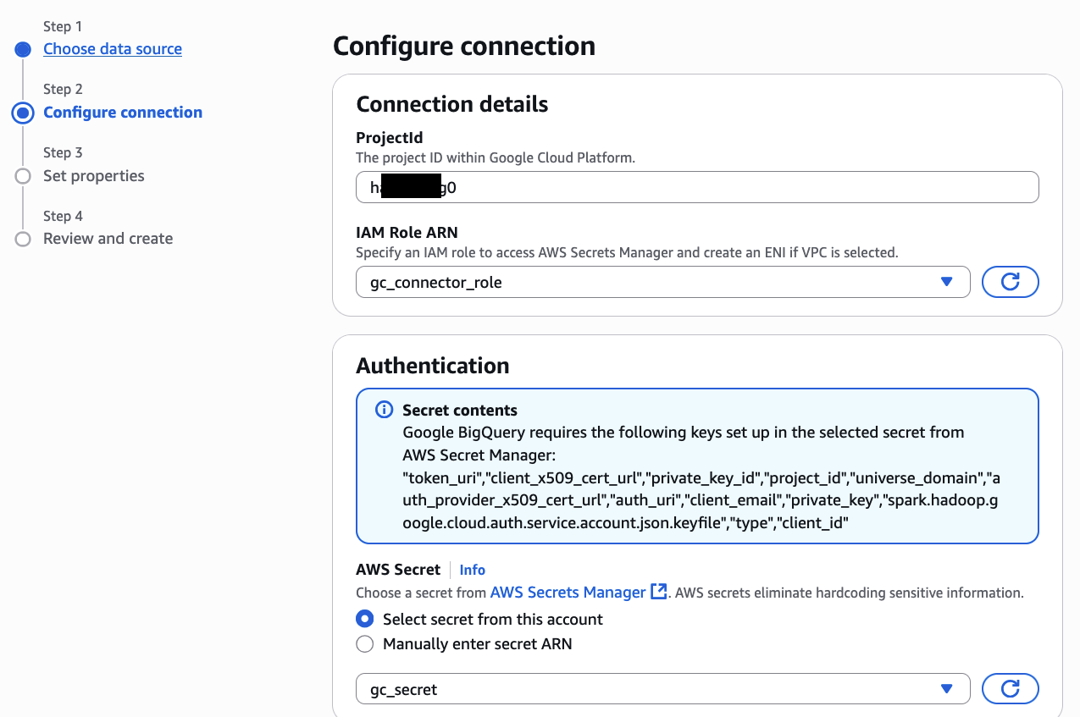Jump to the Review and create step
The height and width of the screenshot is (717, 1080).
[x=108, y=239]
